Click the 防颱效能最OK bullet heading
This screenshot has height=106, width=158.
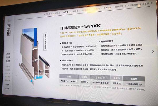coord(66,61)
